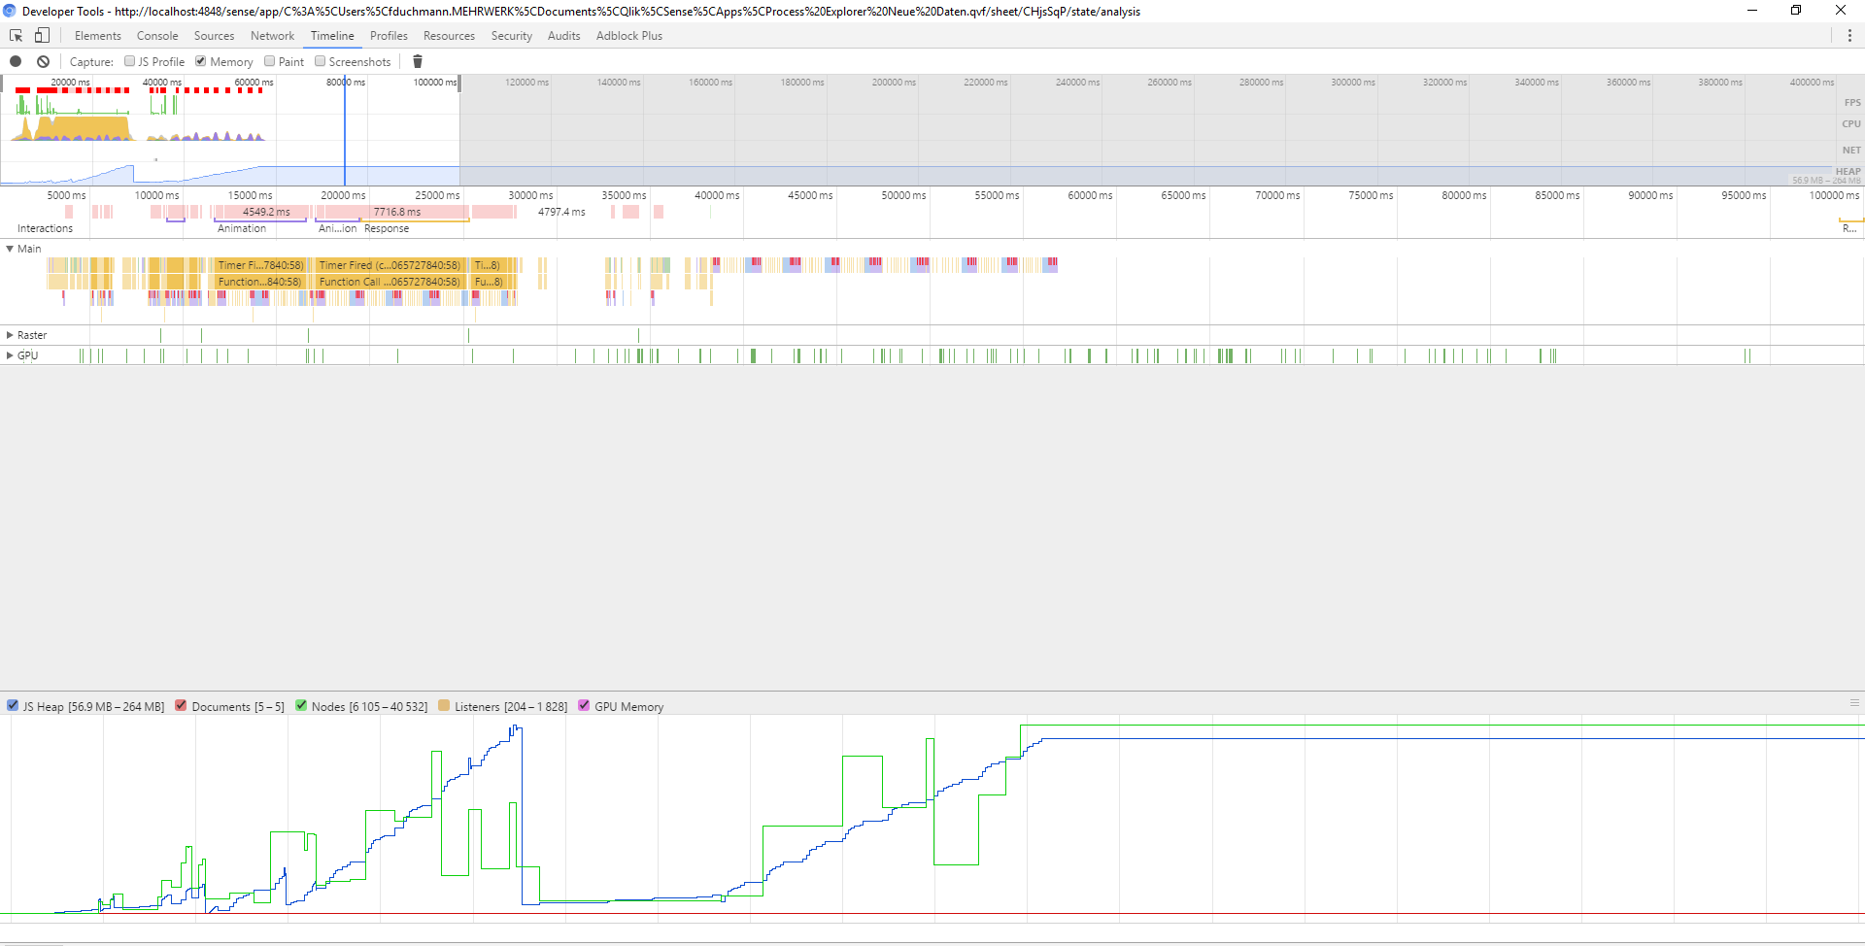Click the Function Call 065727840:58 flame bar
This screenshot has width=1865, height=946.
391,282
